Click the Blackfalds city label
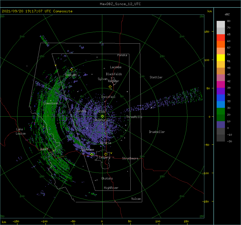The height and width of the screenshot is (225, 241). [114, 74]
